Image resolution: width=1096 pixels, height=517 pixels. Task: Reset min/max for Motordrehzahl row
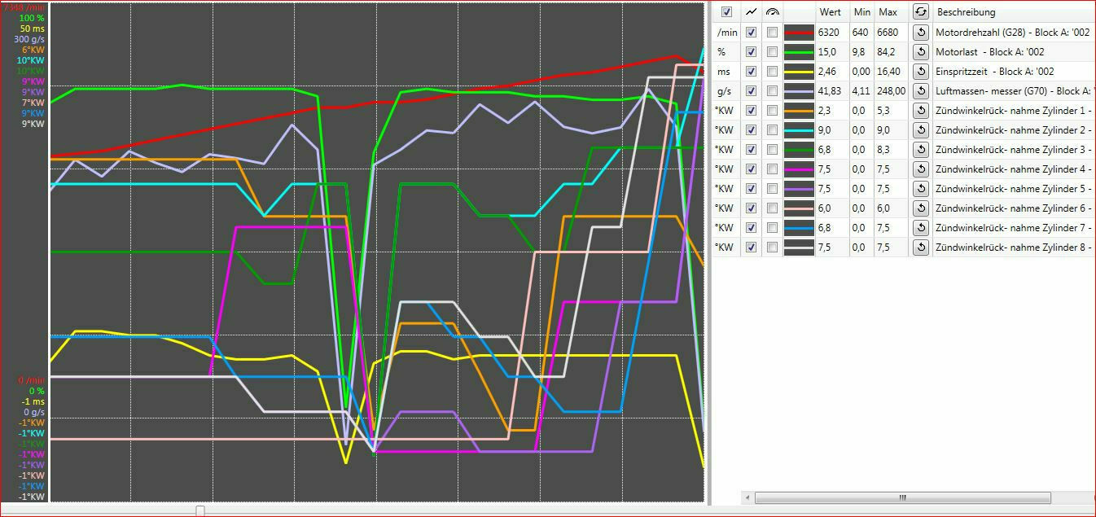(920, 33)
